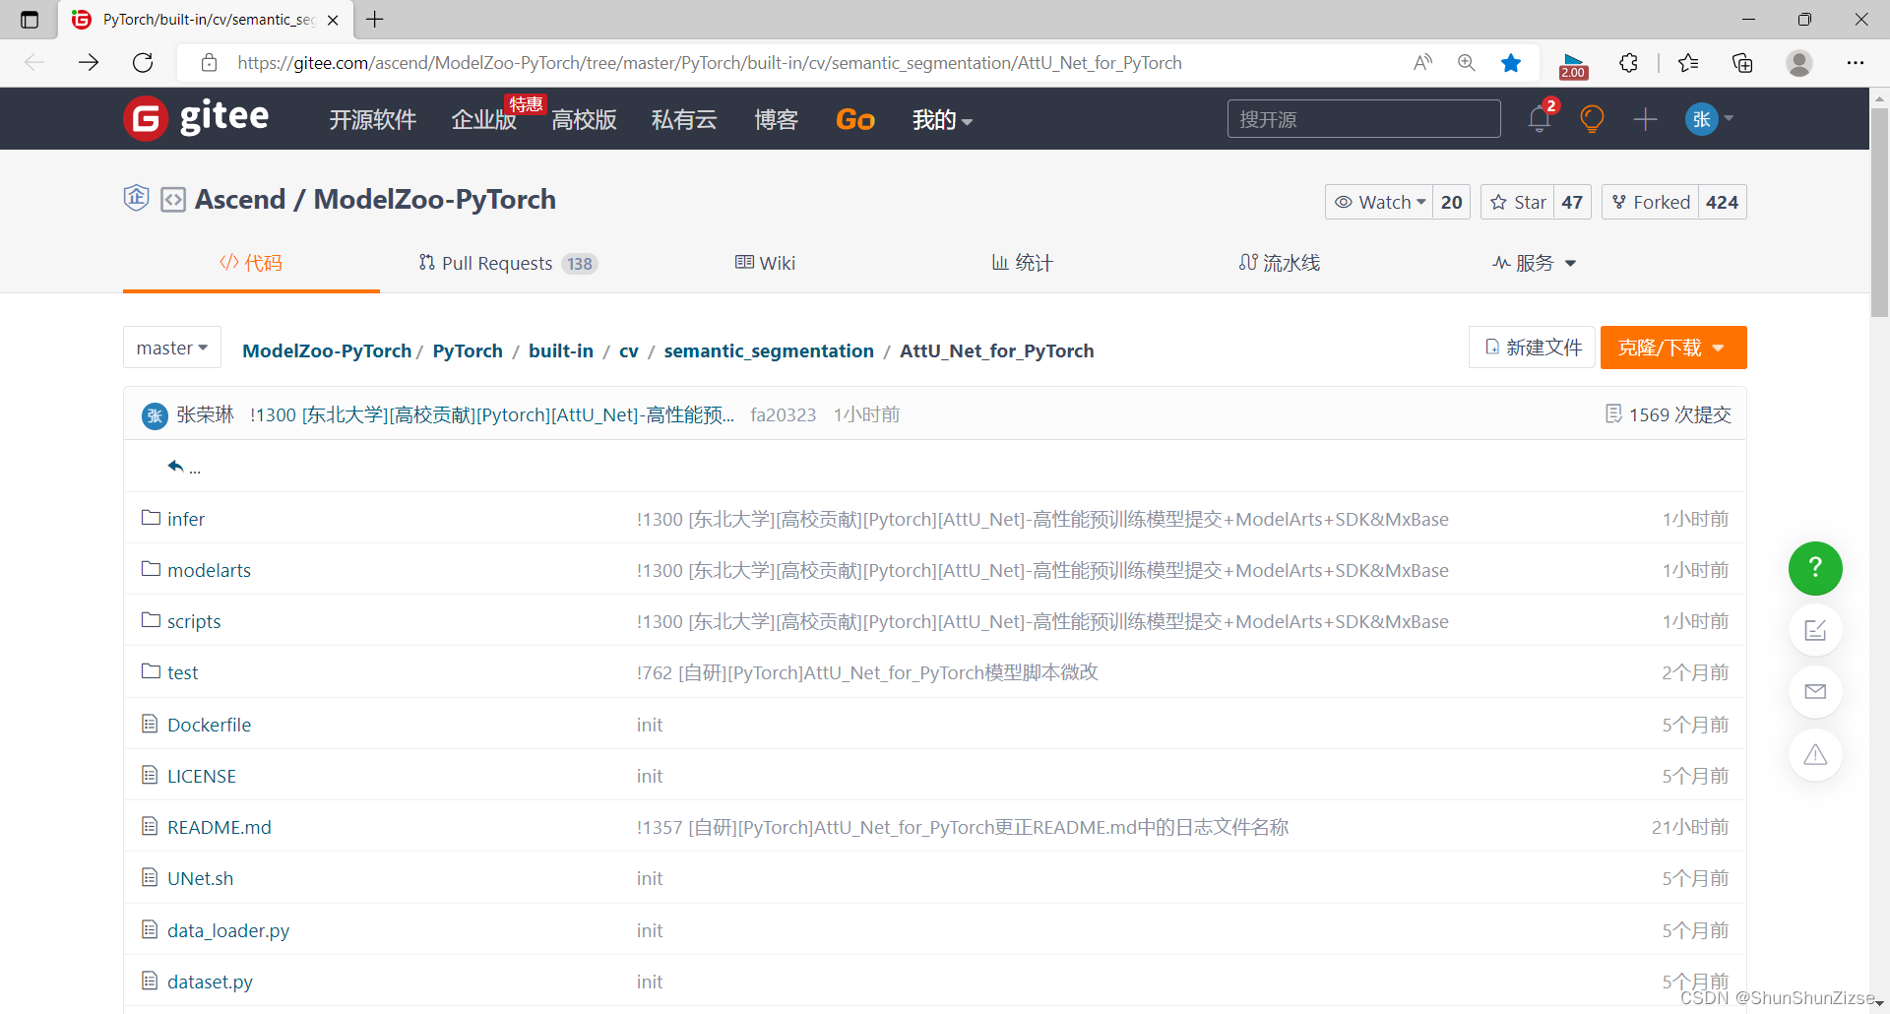Open 开源软件 in the navbar
This screenshot has height=1014, width=1890.
372,120
